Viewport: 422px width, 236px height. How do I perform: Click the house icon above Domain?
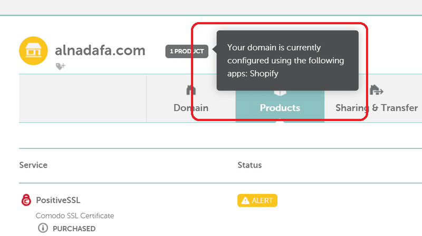[x=191, y=91]
